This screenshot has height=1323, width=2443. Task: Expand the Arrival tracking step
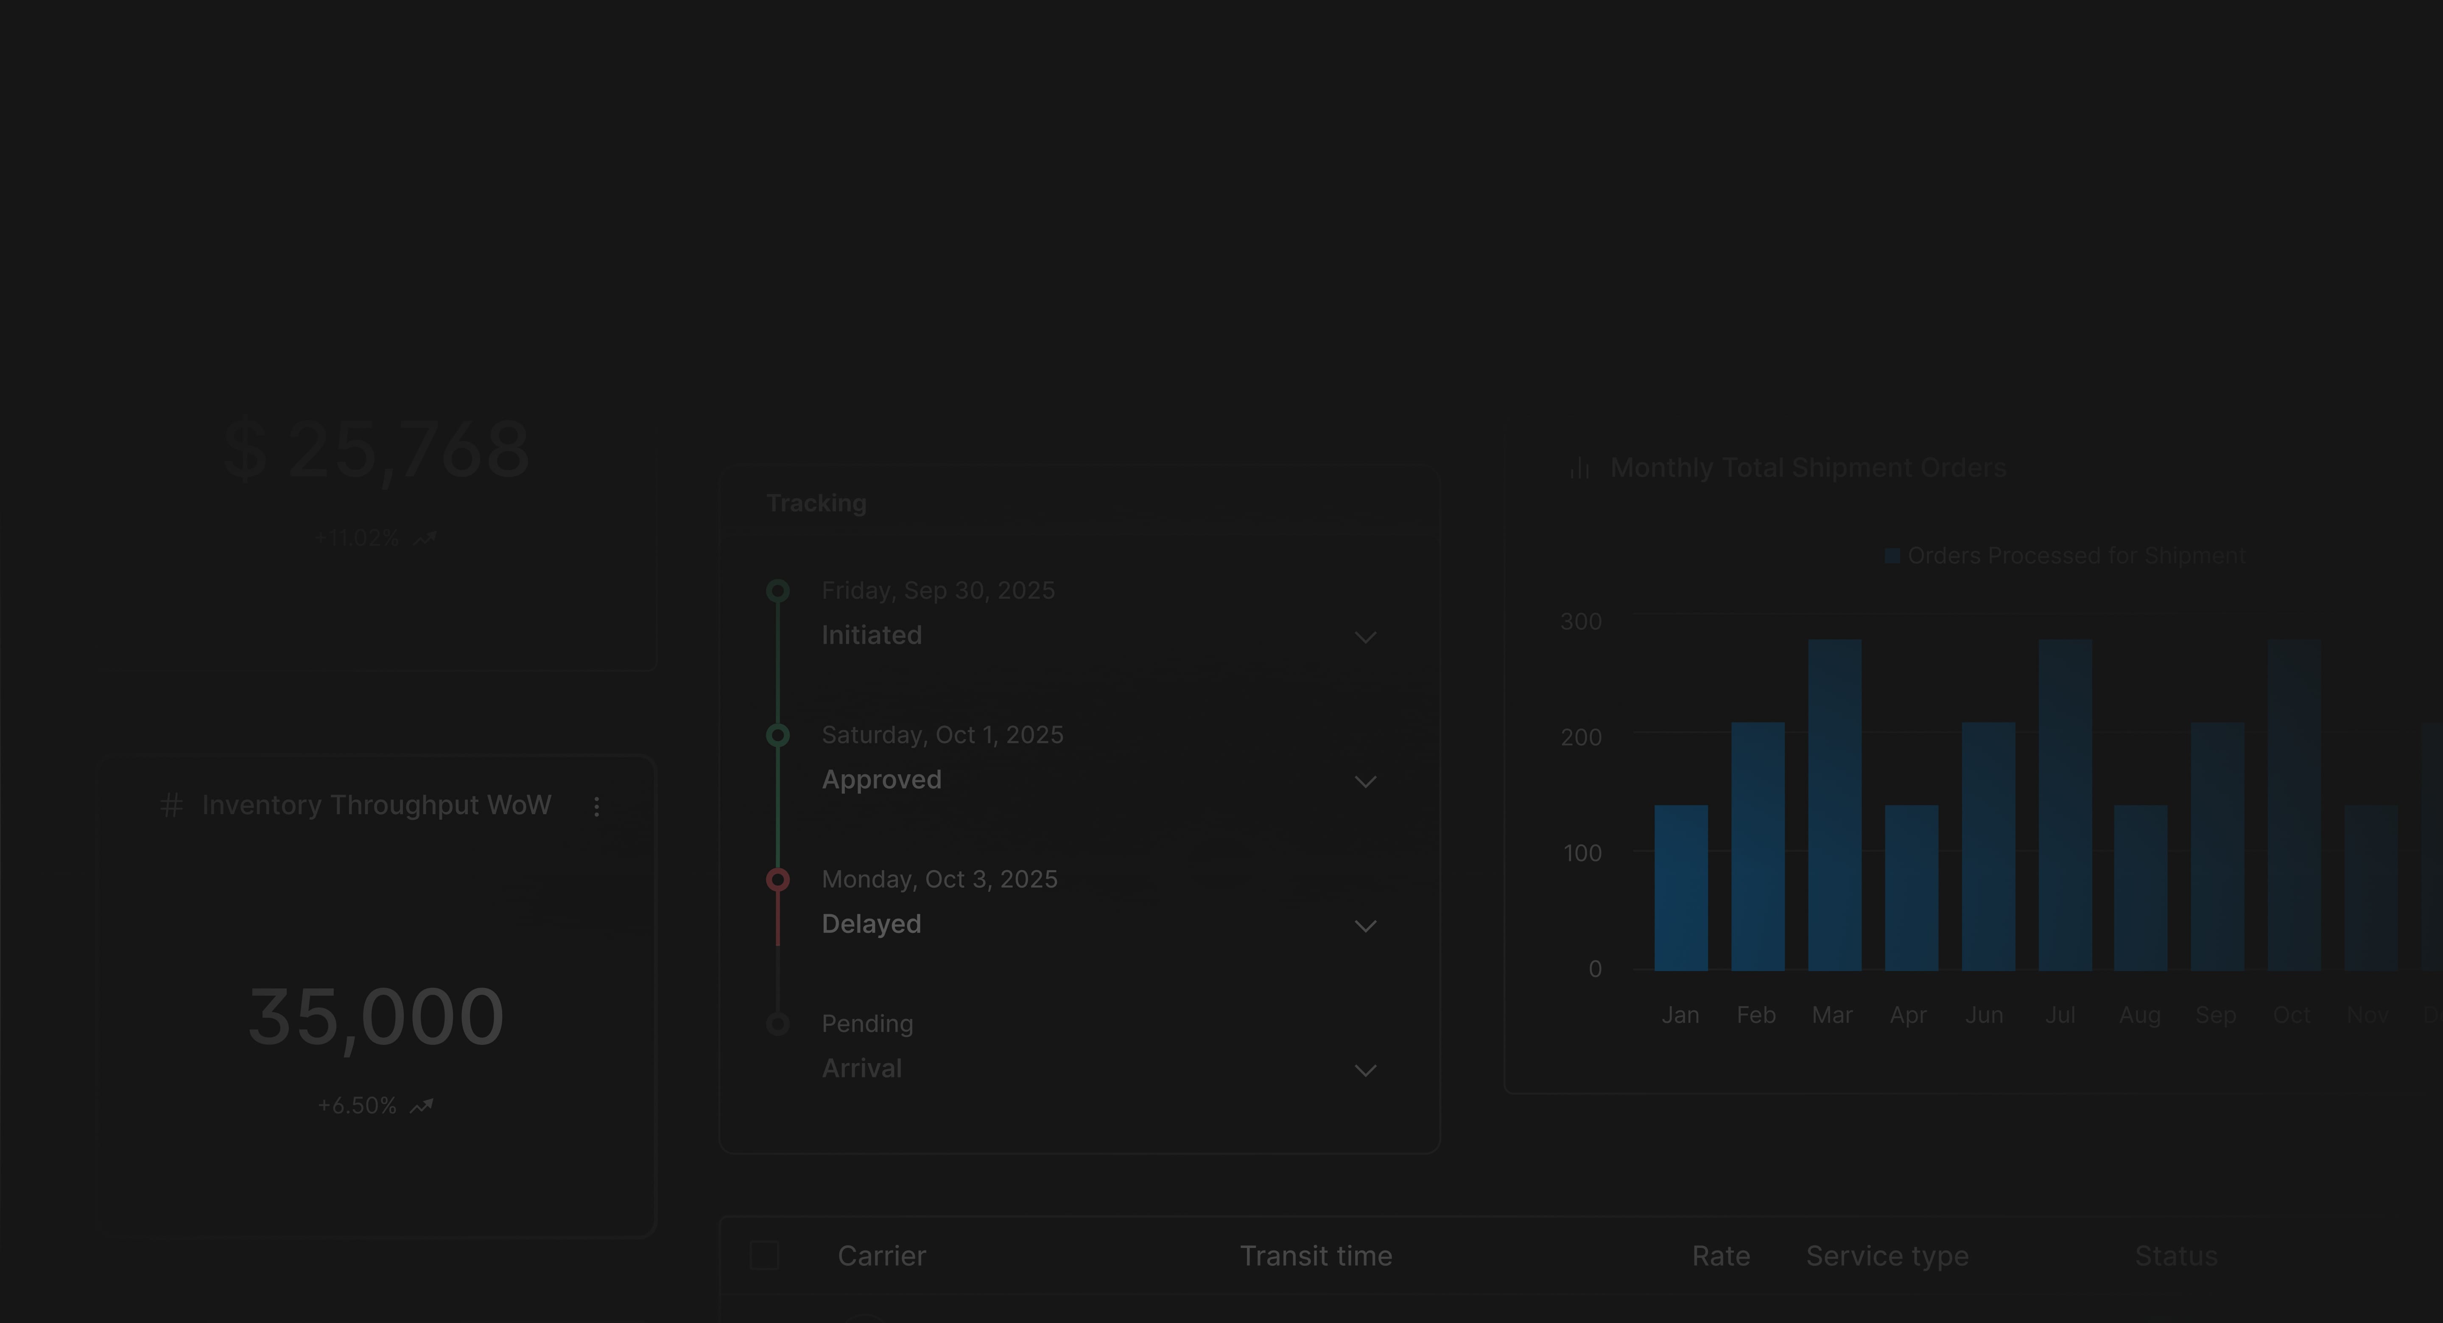1365,1070
